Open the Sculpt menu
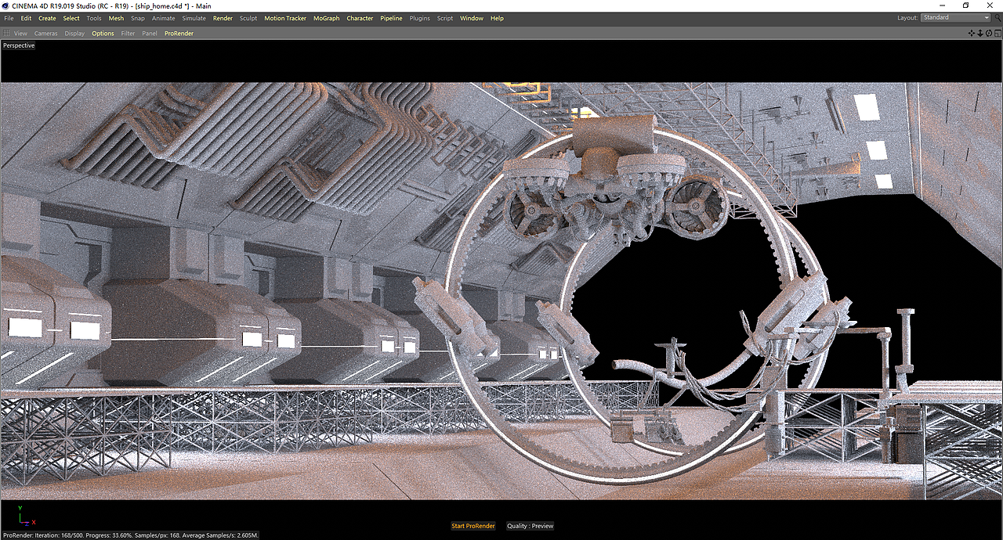This screenshot has width=1003, height=540. coord(248,18)
